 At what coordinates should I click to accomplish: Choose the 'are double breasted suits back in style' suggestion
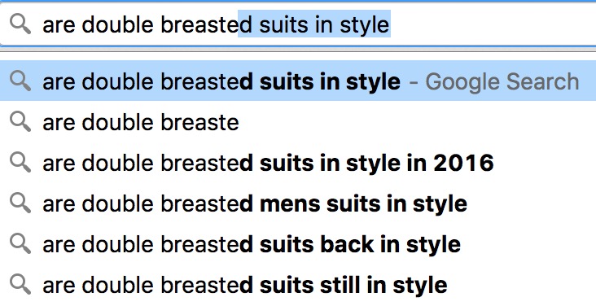tap(298, 243)
